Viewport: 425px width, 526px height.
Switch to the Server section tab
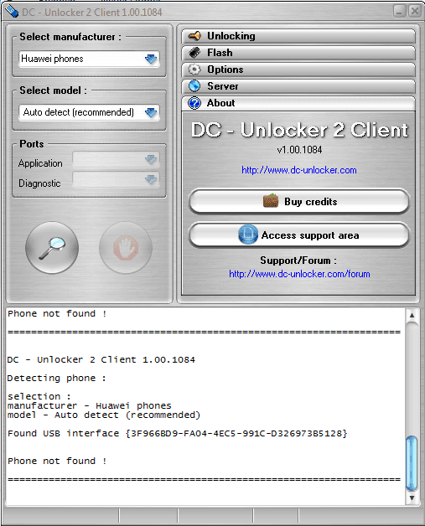point(298,86)
